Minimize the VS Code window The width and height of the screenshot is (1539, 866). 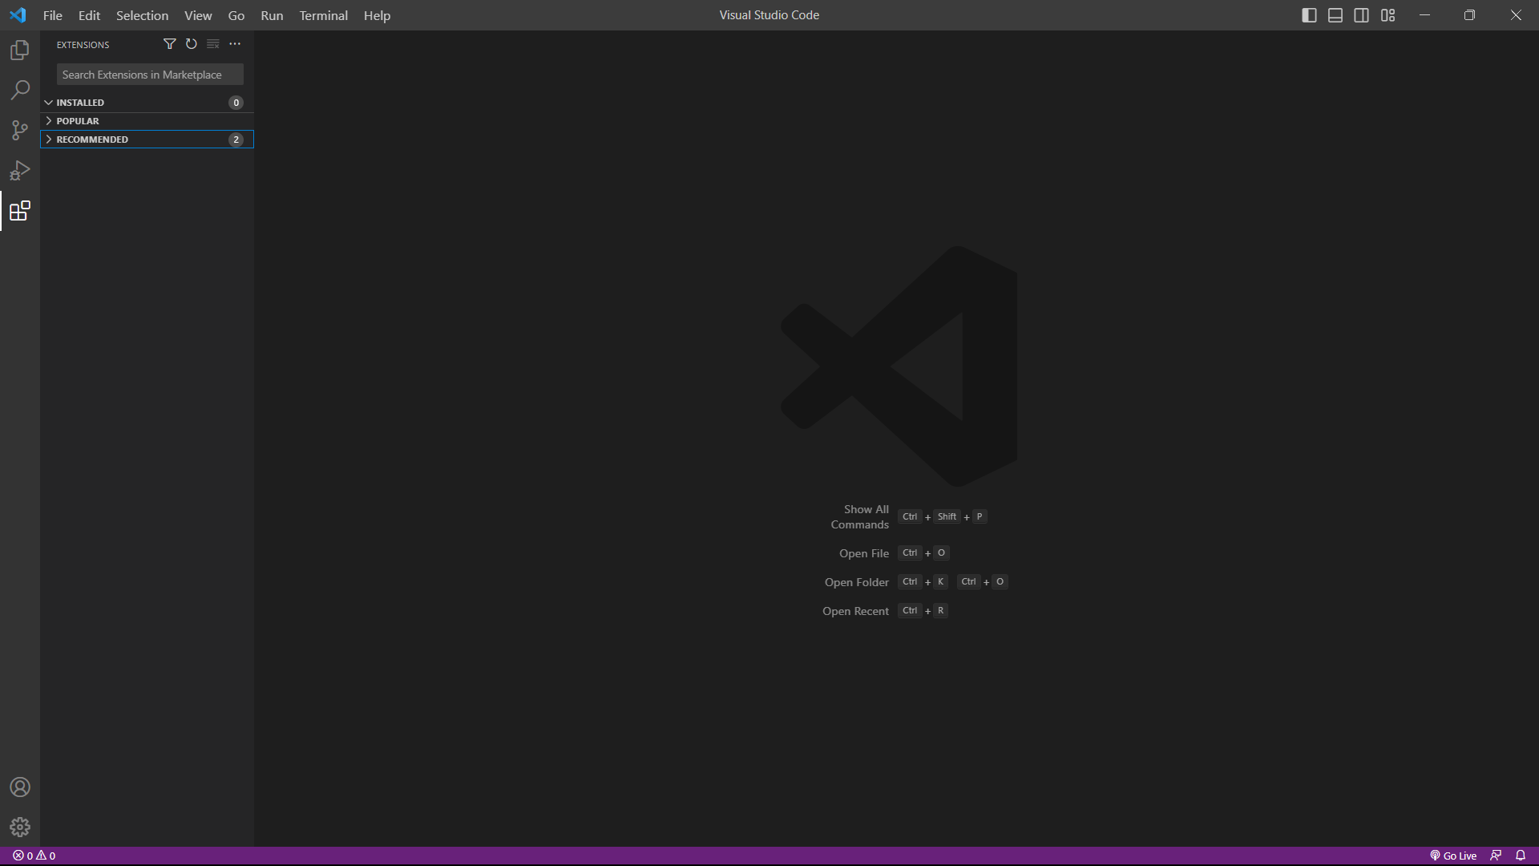(1424, 15)
